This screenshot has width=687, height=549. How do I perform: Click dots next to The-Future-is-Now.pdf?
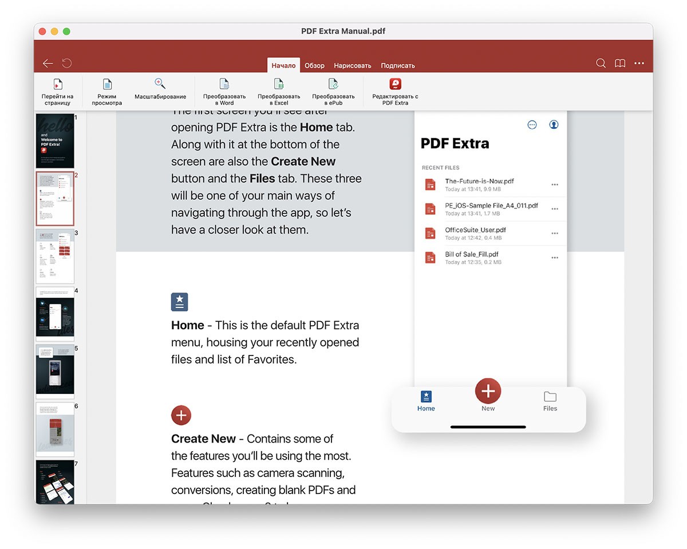[x=554, y=185]
